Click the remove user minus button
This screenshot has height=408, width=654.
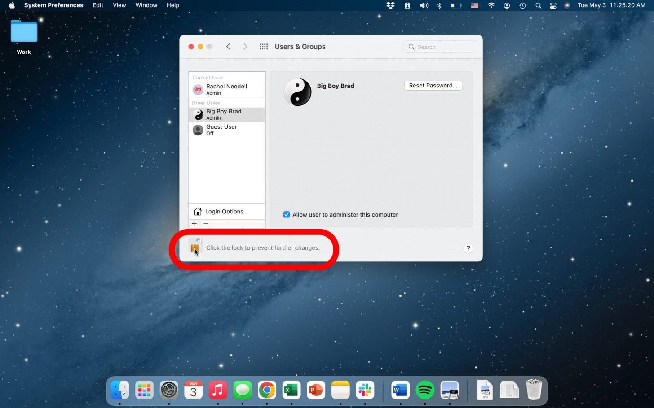[206, 224]
